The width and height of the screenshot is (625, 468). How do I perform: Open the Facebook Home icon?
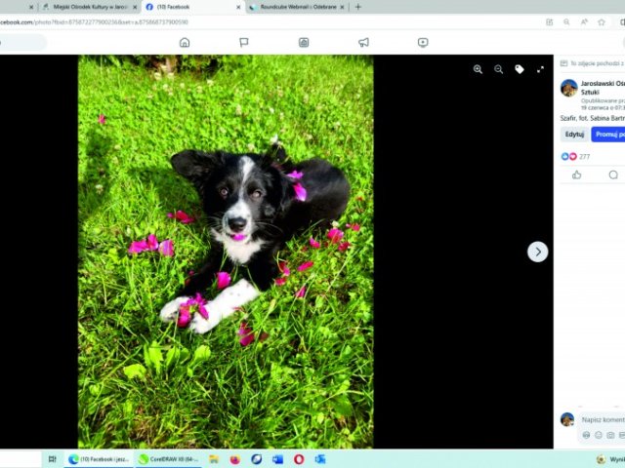185,42
